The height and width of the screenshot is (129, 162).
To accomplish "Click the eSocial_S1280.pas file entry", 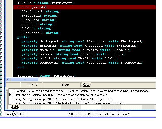I will pyautogui.click(x=15, y=114).
